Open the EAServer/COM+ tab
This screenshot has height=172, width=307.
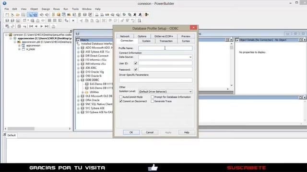click(x=164, y=36)
